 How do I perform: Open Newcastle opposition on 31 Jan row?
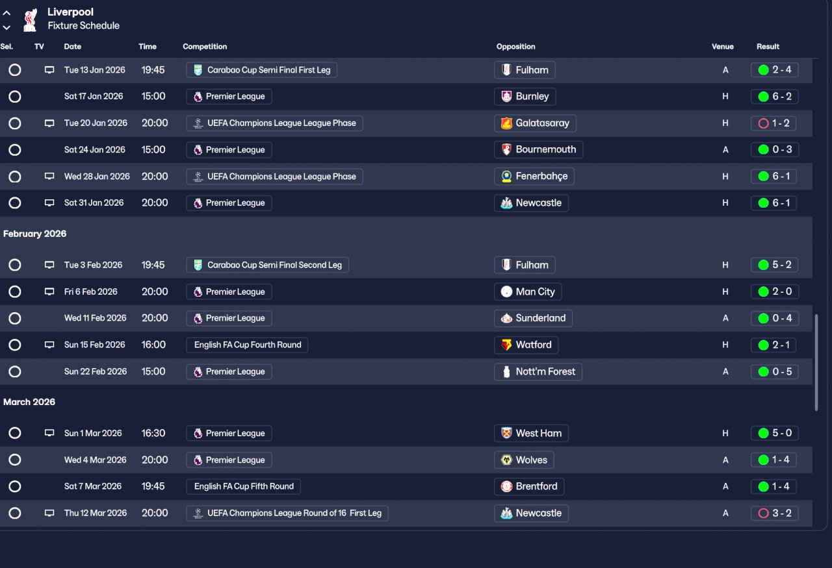pyautogui.click(x=531, y=203)
